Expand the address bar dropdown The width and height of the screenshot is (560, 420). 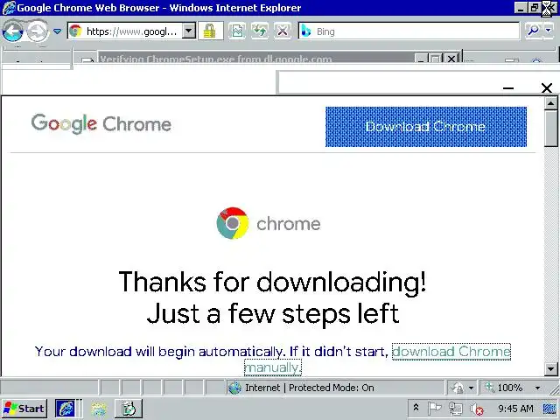click(189, 31)
